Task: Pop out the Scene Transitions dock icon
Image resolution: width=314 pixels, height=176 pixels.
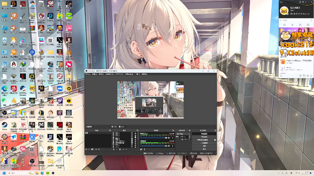Action: coord(190,131)
